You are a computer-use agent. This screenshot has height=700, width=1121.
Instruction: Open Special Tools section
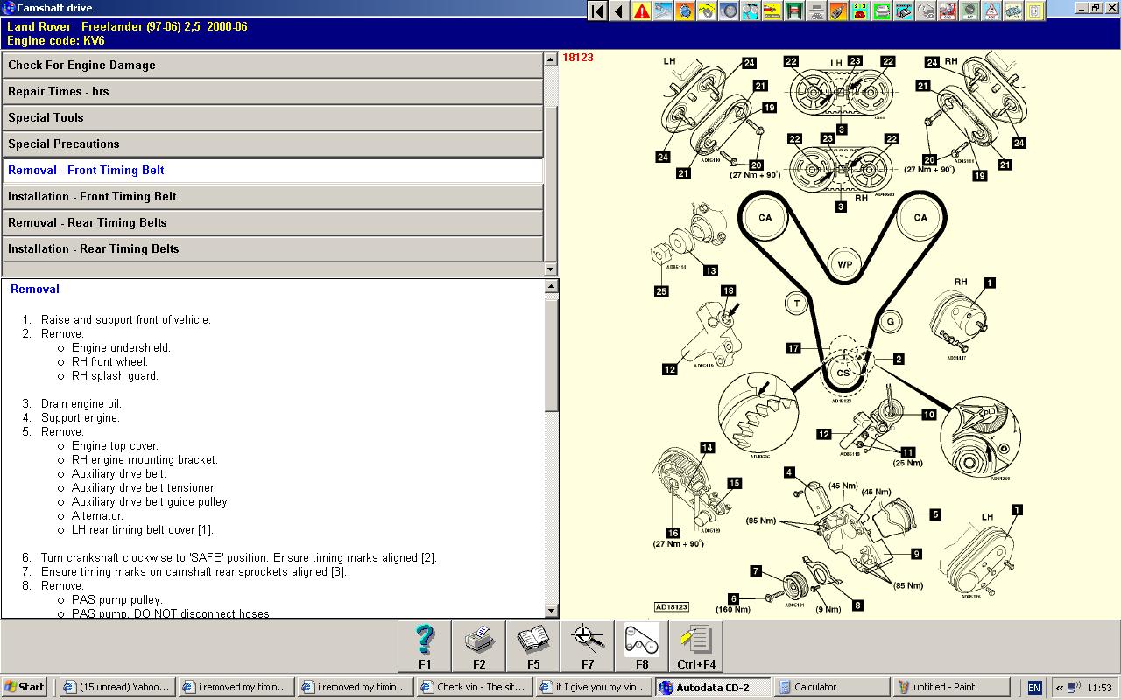click(271, 118)
